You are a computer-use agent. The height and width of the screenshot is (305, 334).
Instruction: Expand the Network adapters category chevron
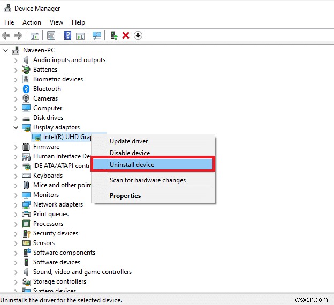point(16,205)
